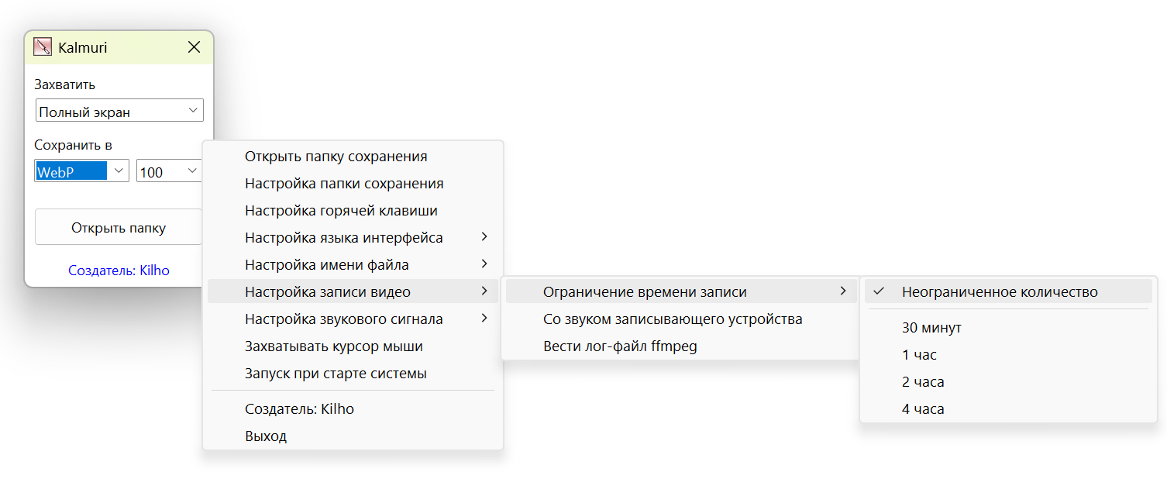
Task: Click the 'Открыть папку' button
Action: [119, 228]
